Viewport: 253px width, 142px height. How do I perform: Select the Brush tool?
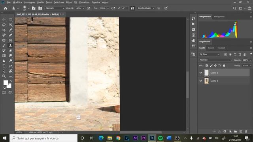pos(4,45)
